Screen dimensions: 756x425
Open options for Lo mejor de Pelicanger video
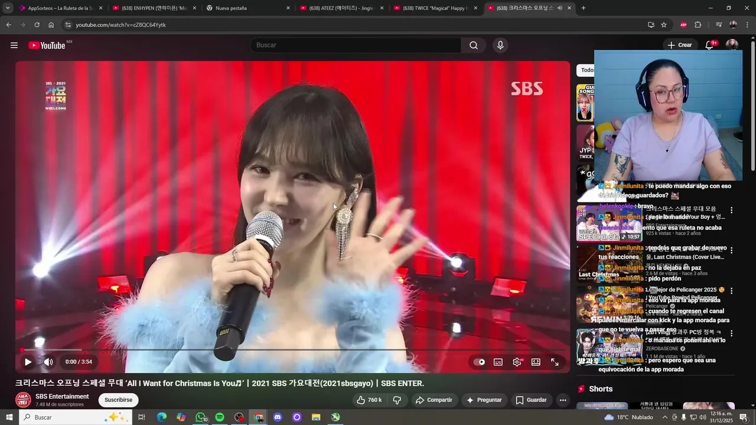tap(731, 290)
